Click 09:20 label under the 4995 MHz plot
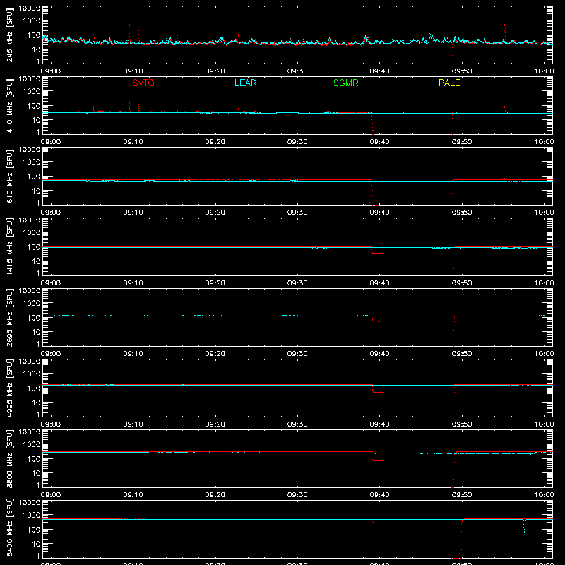The image size is (565, 565). pos(215,424)
